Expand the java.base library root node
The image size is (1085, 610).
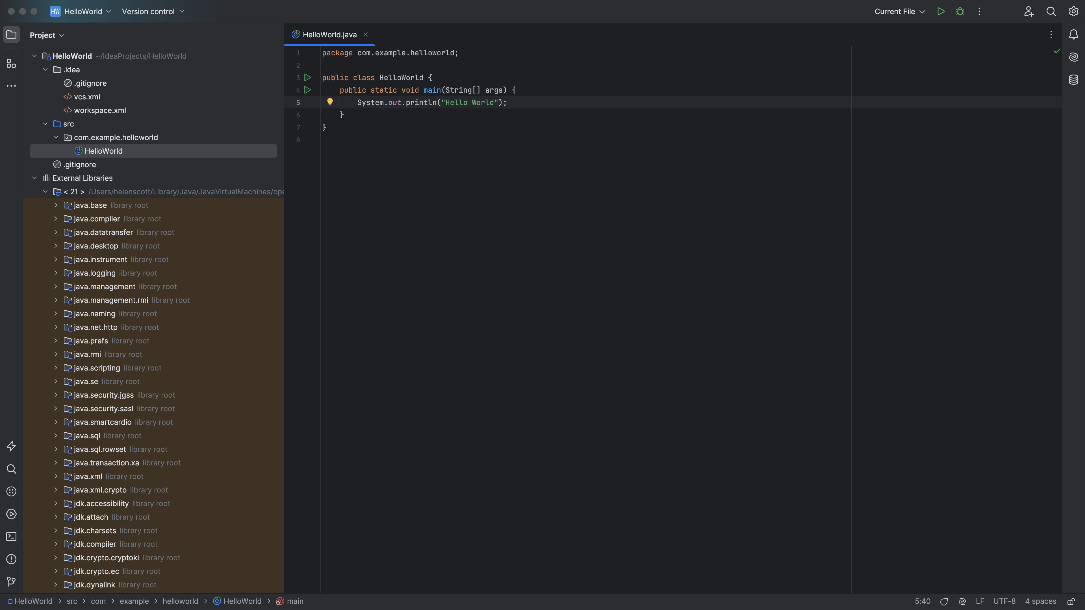click(56, 205)
